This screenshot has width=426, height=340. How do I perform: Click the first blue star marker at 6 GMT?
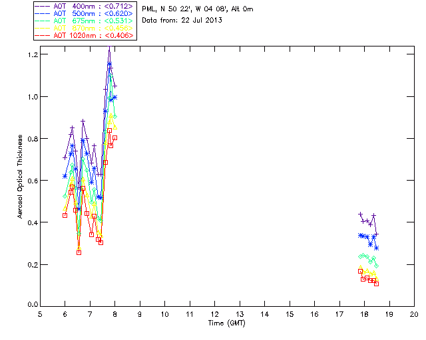coord(65,176)
